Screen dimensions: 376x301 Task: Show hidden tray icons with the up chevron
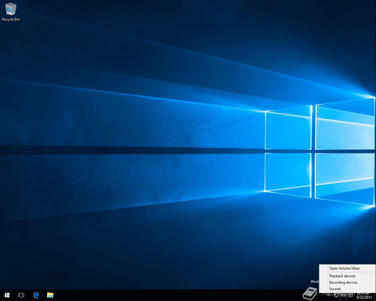pyautogui.click(x=329, y=295)
